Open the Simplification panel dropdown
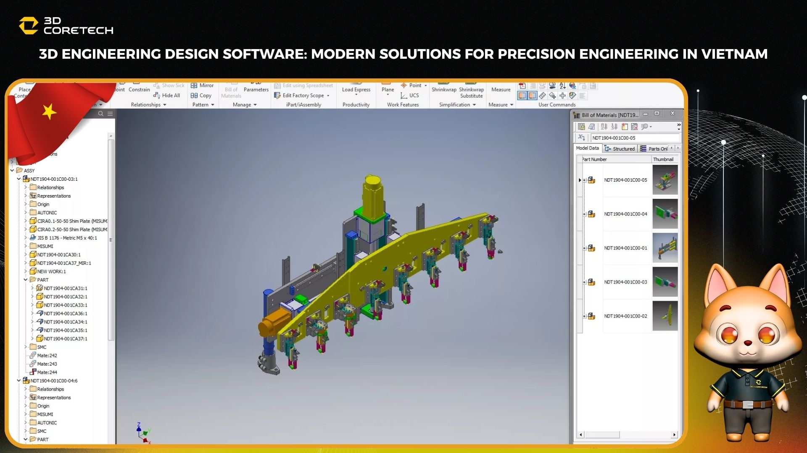The image size is (807, 453). pyautogui.click(x=474, y=105)
